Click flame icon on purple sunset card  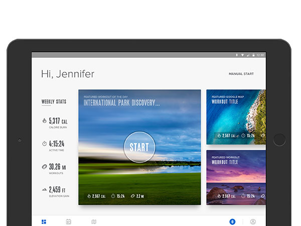(219, 196)
